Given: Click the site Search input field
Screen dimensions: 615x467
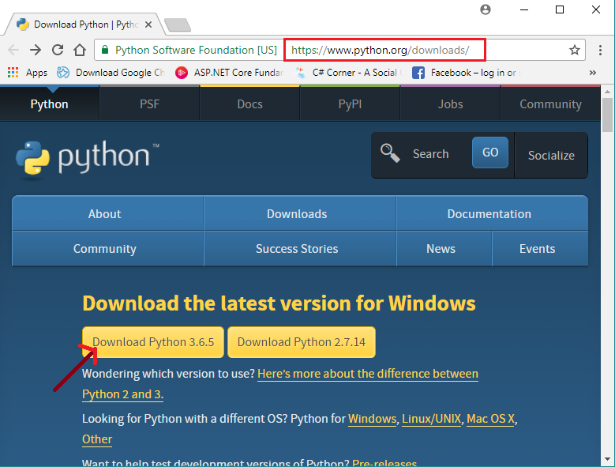Looking at the screenshot, I should (437, 153).
